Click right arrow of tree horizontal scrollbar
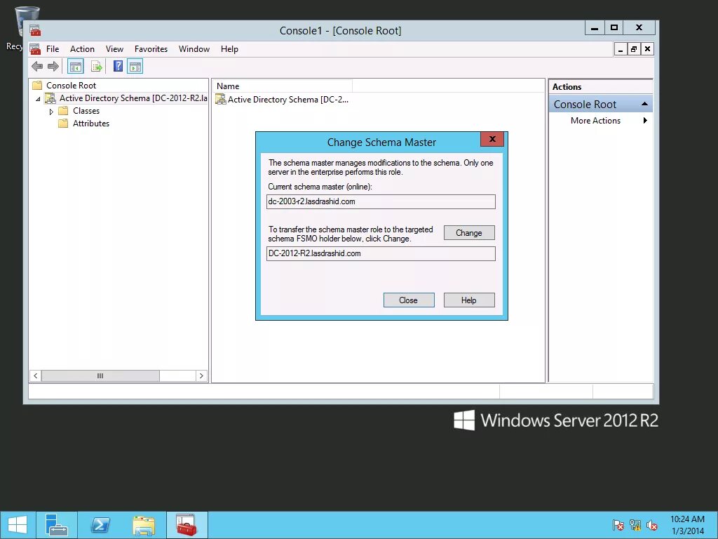Image resolution: width=718 pixels, height=539 pixels. [x=201, y=376]
